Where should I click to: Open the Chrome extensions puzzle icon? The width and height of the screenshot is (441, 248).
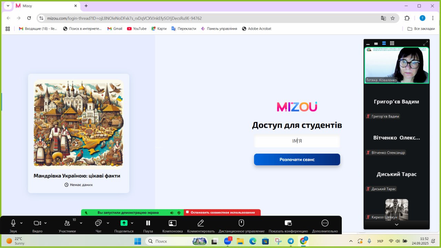pos(407,18)
